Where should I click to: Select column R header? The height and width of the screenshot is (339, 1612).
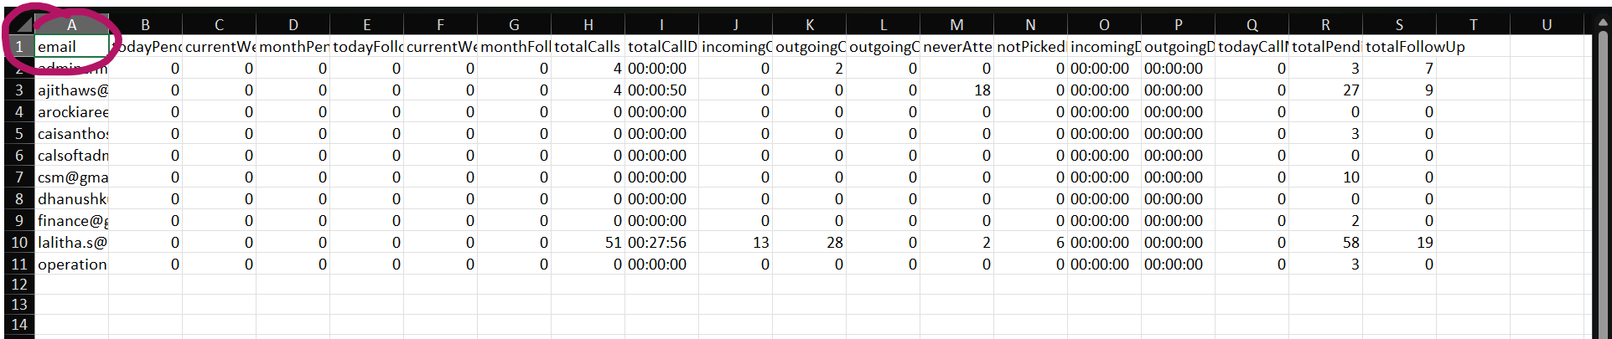point(1325,25)
